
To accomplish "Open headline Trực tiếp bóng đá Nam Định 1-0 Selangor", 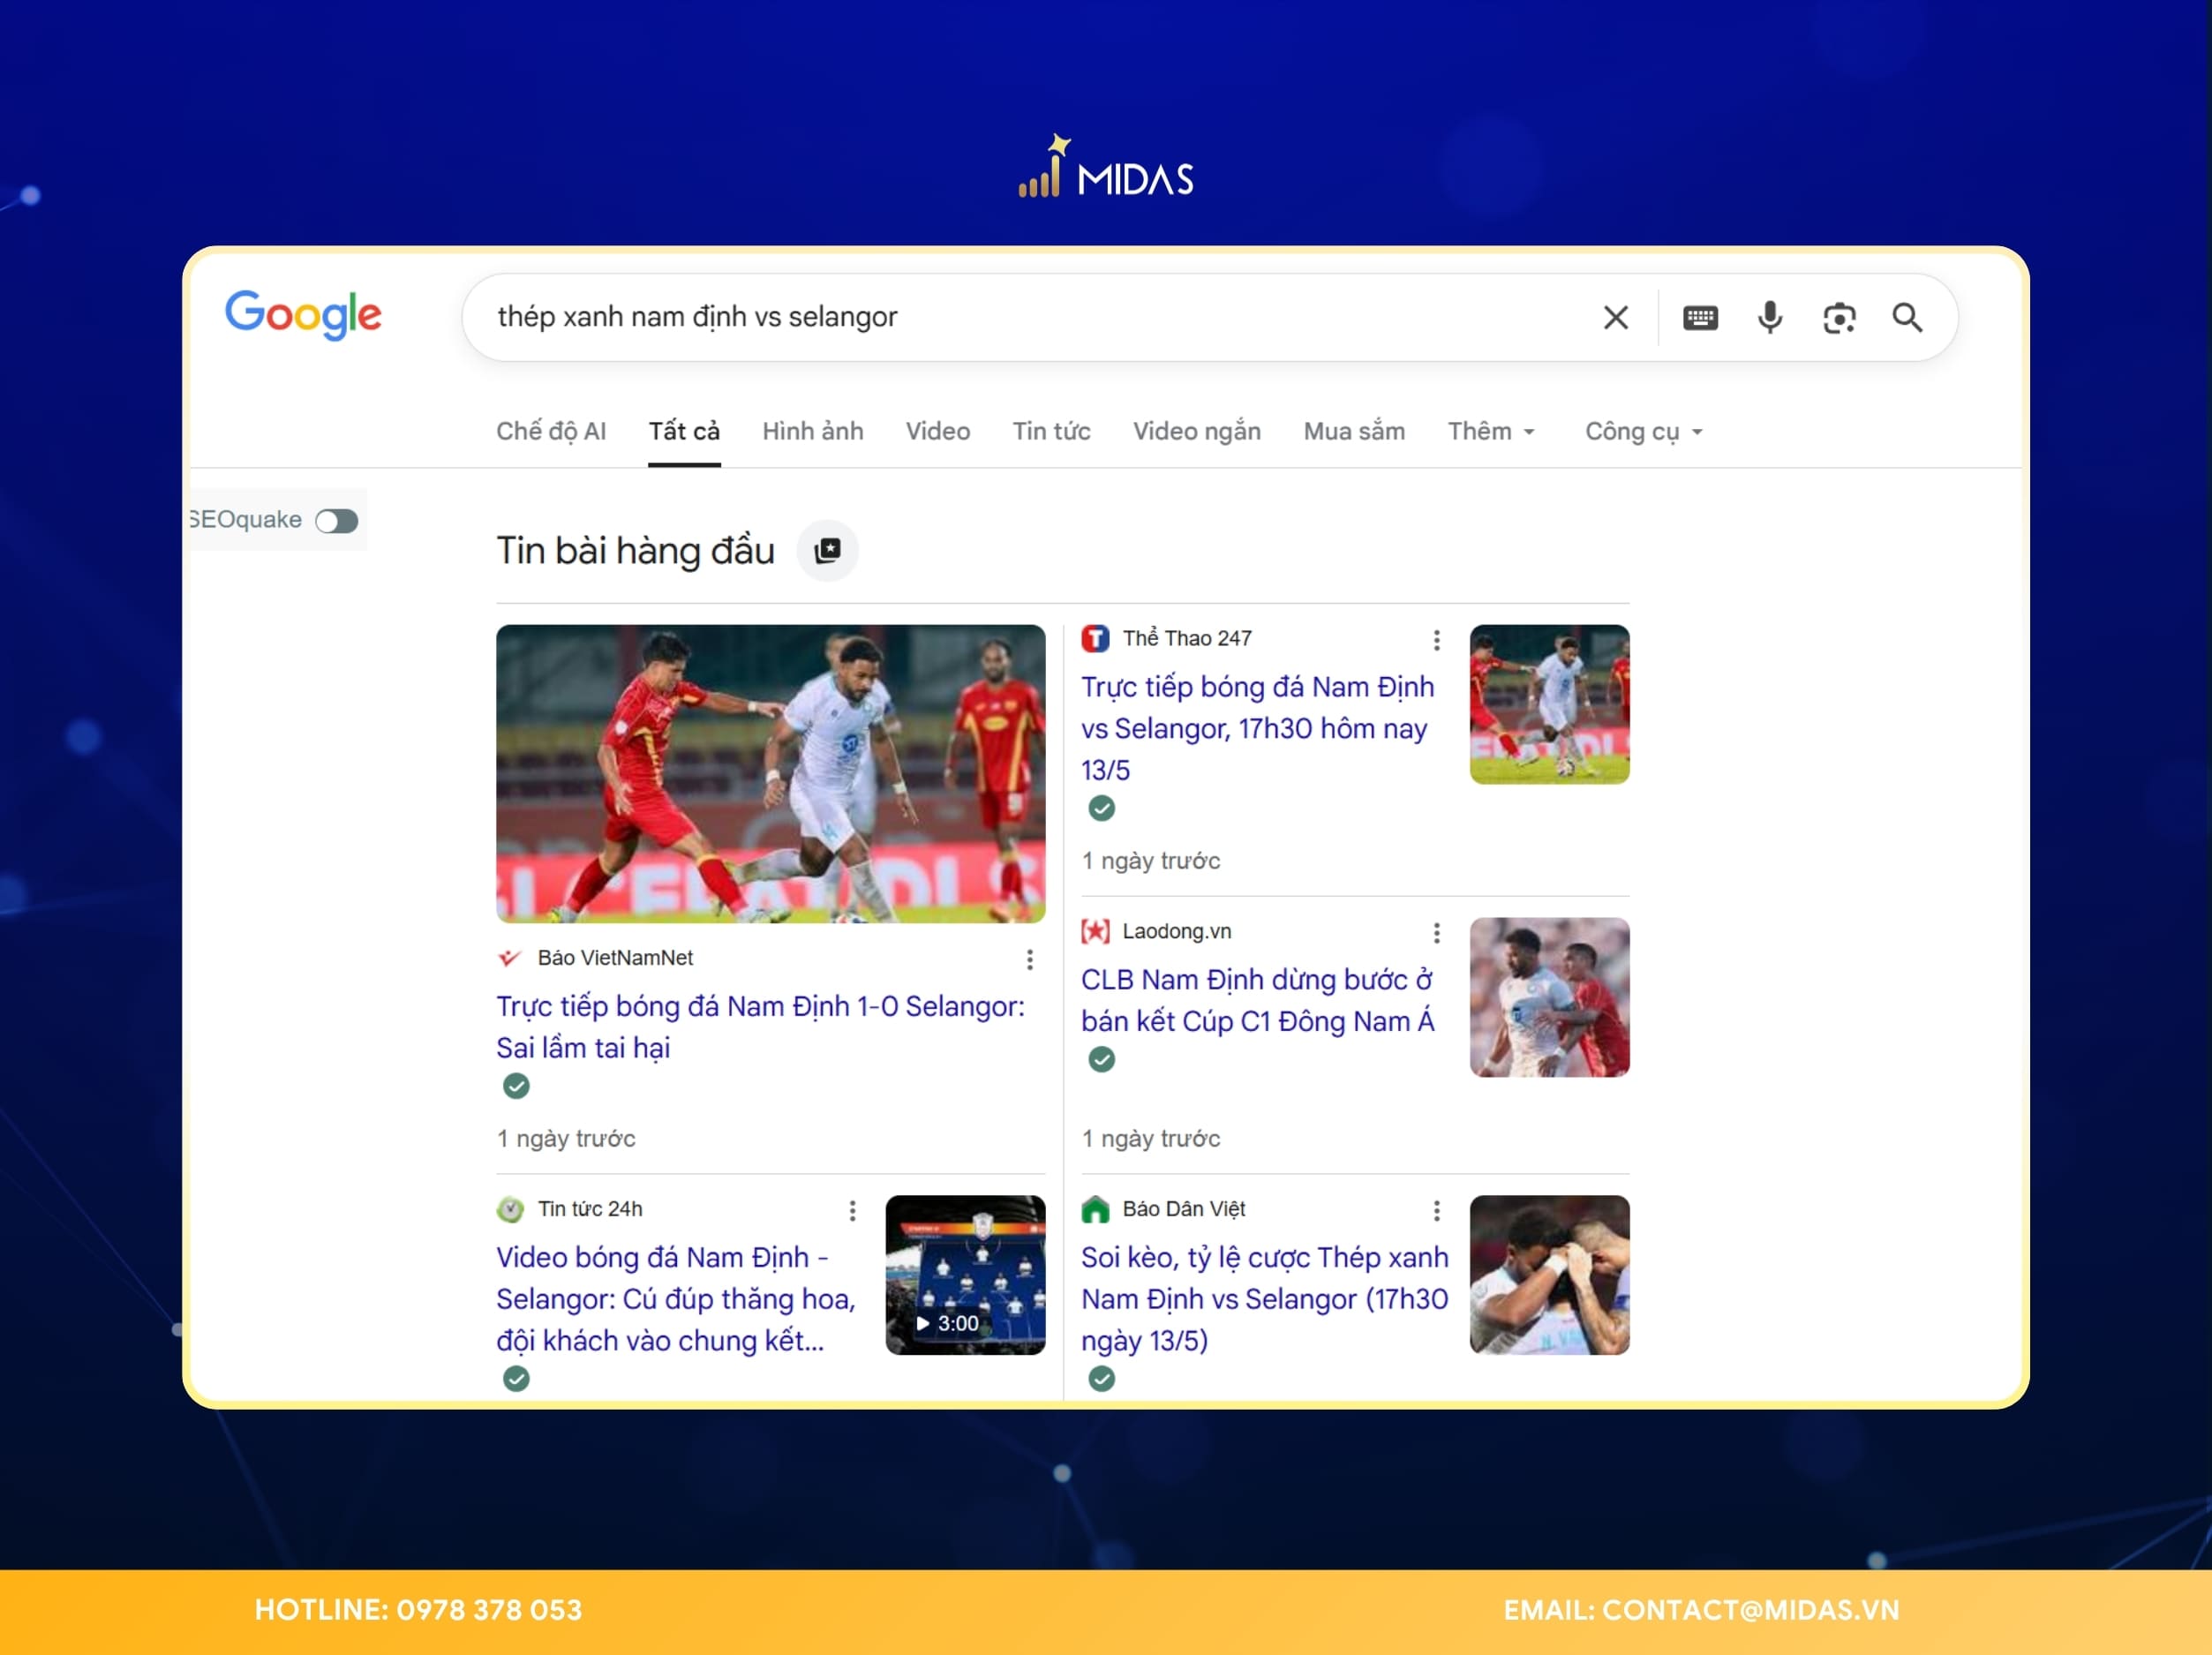I will tap(760, 1027).
